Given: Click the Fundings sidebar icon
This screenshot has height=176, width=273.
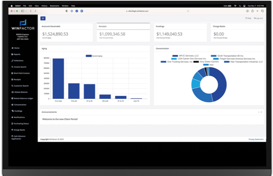Looking at the screenshot, I should coord(13,111).
